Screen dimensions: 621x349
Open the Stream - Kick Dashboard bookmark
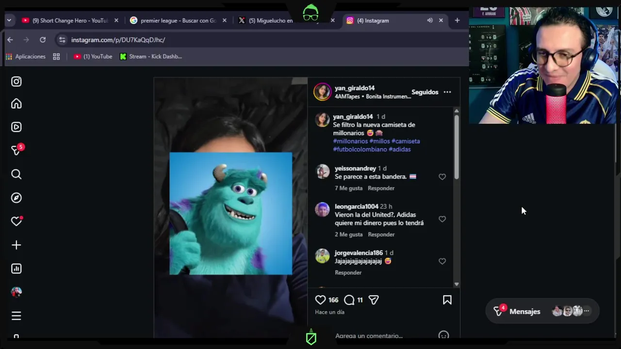pos(151,57)
